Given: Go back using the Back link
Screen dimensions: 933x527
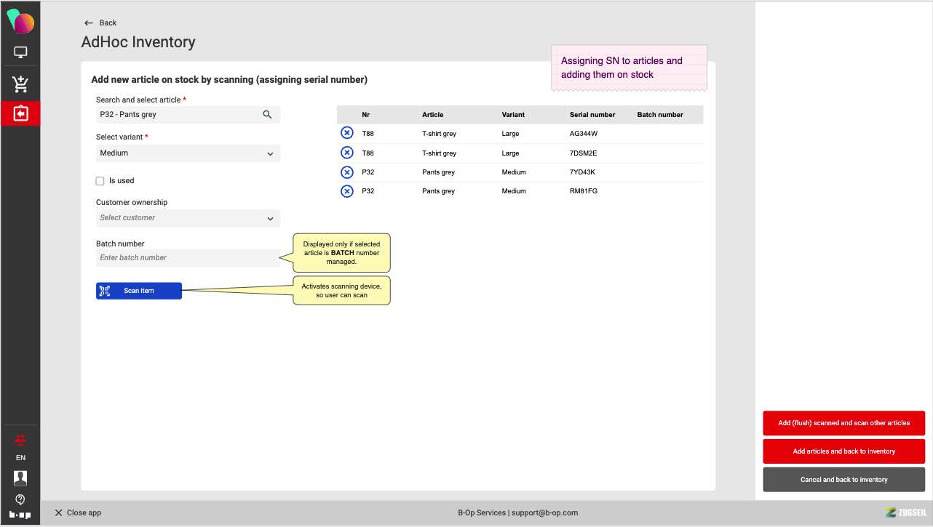Looking at the screenshot, I should click(100, 23).
